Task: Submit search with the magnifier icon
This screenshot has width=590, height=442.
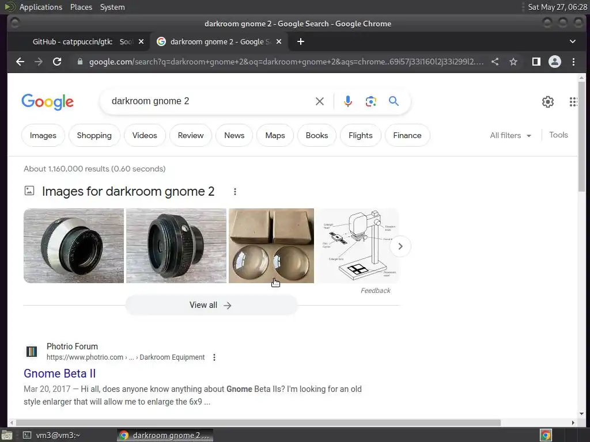Action: click(x=394, y=101)
